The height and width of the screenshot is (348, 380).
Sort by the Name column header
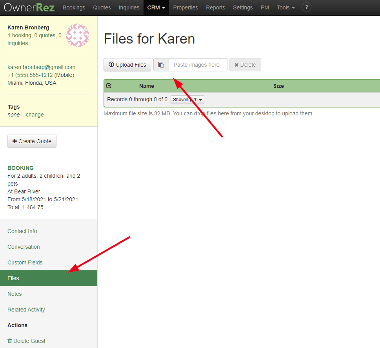tap(147, 86)
